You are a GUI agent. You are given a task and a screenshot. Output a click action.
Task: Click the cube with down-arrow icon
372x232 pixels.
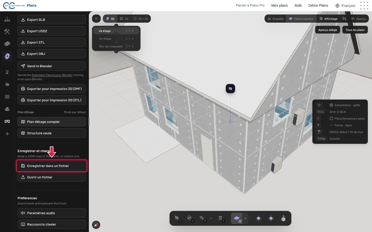click(283, 218)
